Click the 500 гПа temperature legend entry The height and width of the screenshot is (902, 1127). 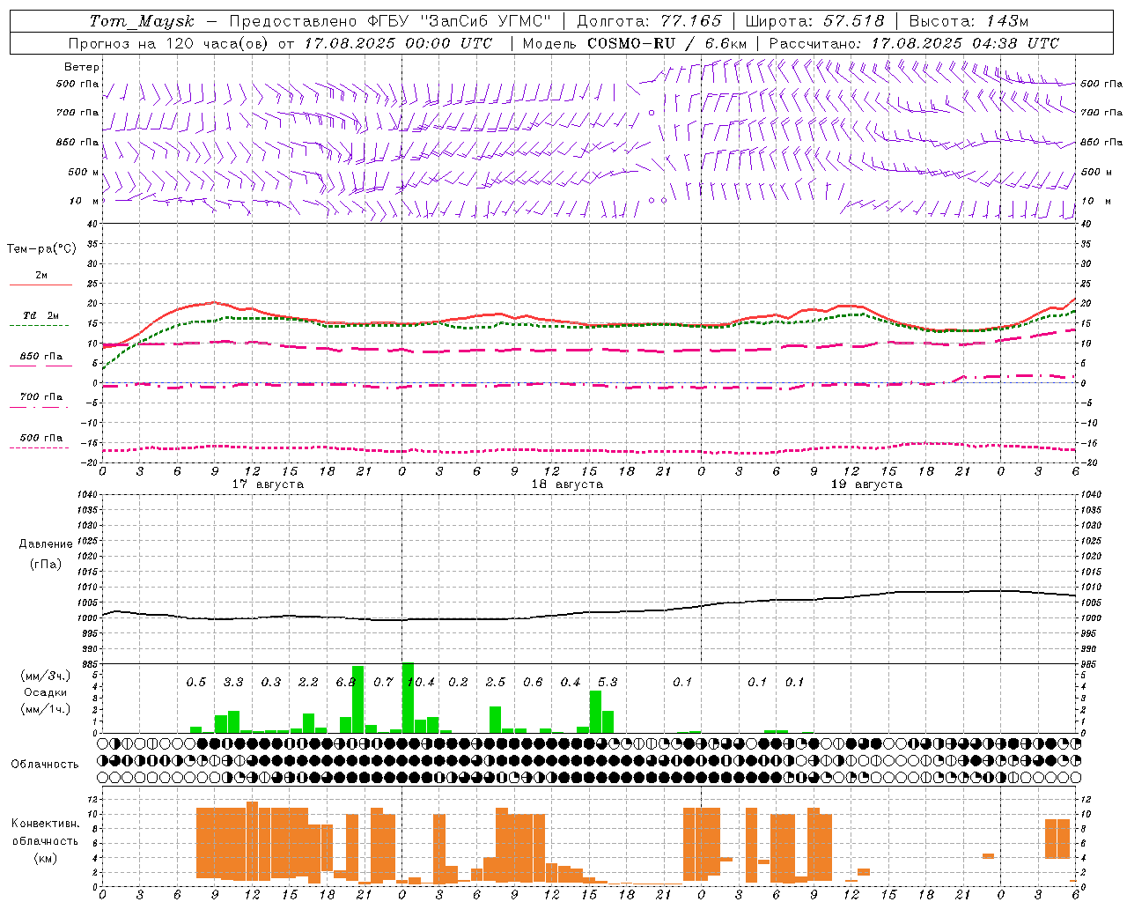[x=41, y=438]
